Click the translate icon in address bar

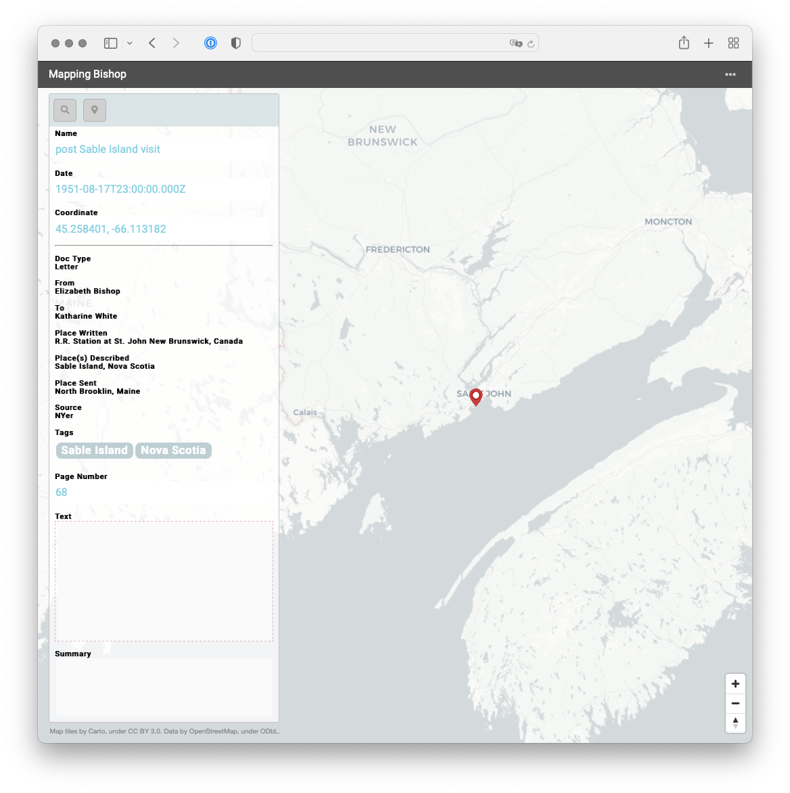click(x=515, y=43)
